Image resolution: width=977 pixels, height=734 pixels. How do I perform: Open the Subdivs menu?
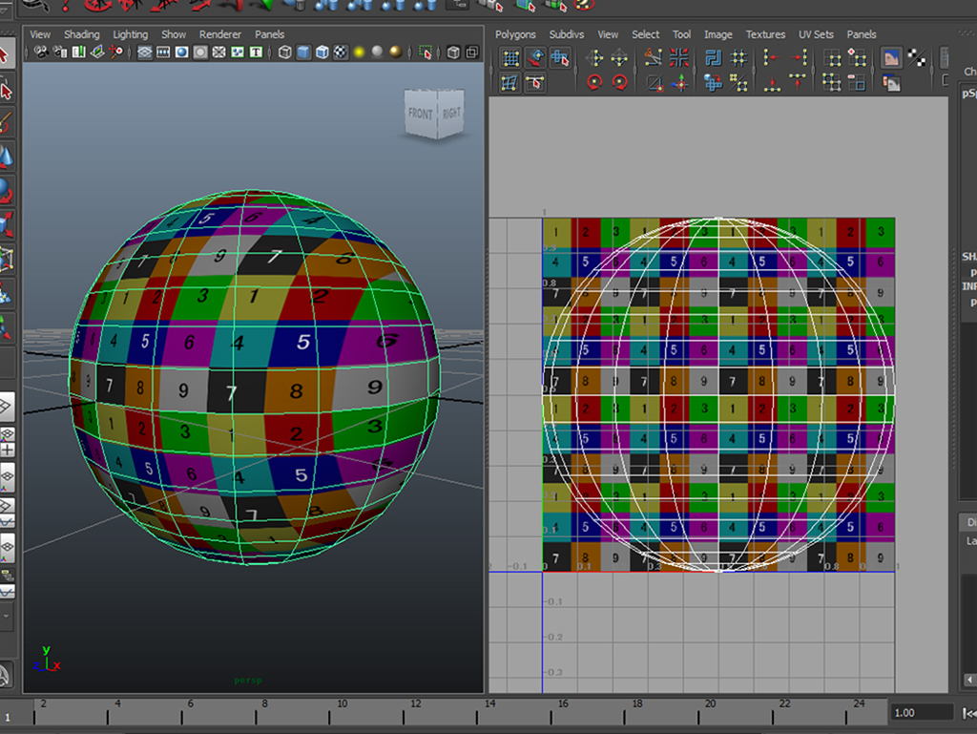[567, 34]
